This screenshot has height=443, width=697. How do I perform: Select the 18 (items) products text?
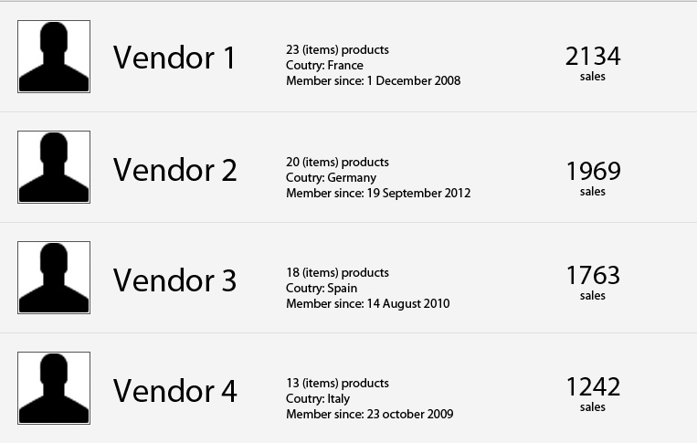337,273
